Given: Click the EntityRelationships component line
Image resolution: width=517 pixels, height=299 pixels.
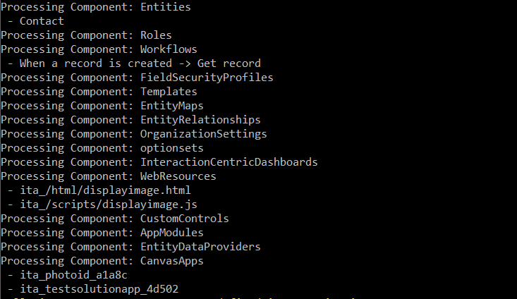Looking at the screenshot, I should pyautogui.click(x=131, y=120).
